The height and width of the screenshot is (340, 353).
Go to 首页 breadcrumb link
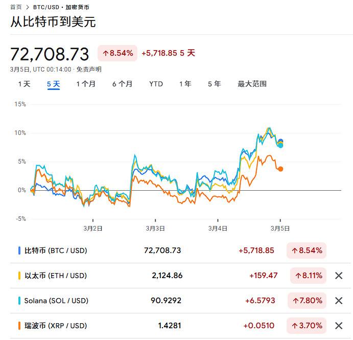click(x=16, y=7)
